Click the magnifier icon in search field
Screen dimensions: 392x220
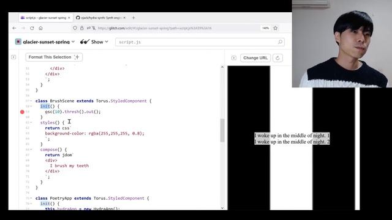280,42
